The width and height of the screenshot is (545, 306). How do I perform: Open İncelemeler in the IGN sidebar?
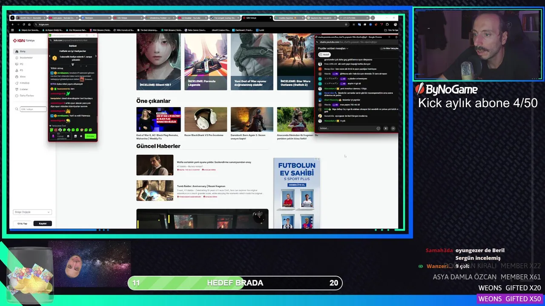pos(26,58)
